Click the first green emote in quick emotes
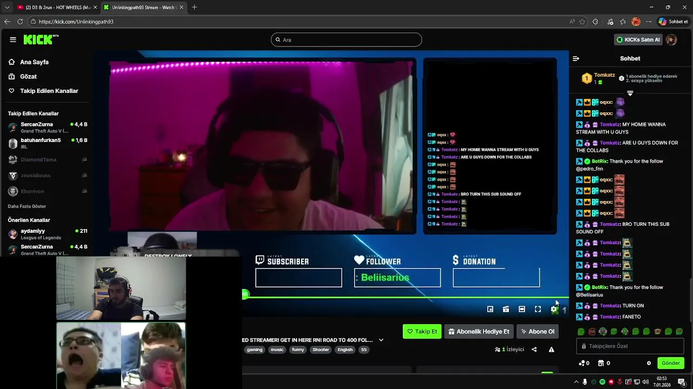This screenshot has height=389, width=693. coord(581,331)
